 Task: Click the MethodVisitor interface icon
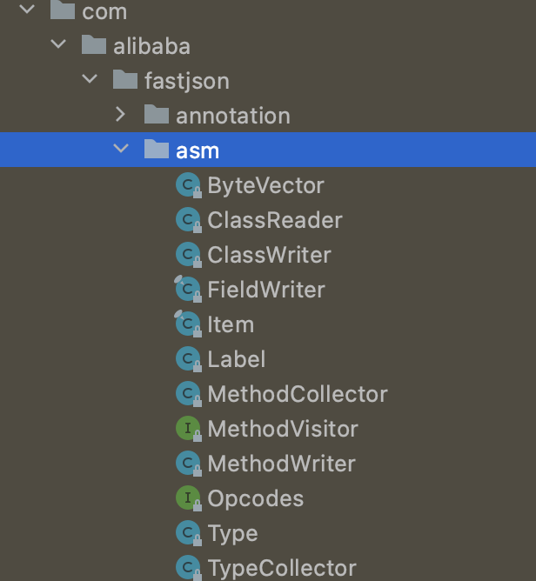pos(187,429)
